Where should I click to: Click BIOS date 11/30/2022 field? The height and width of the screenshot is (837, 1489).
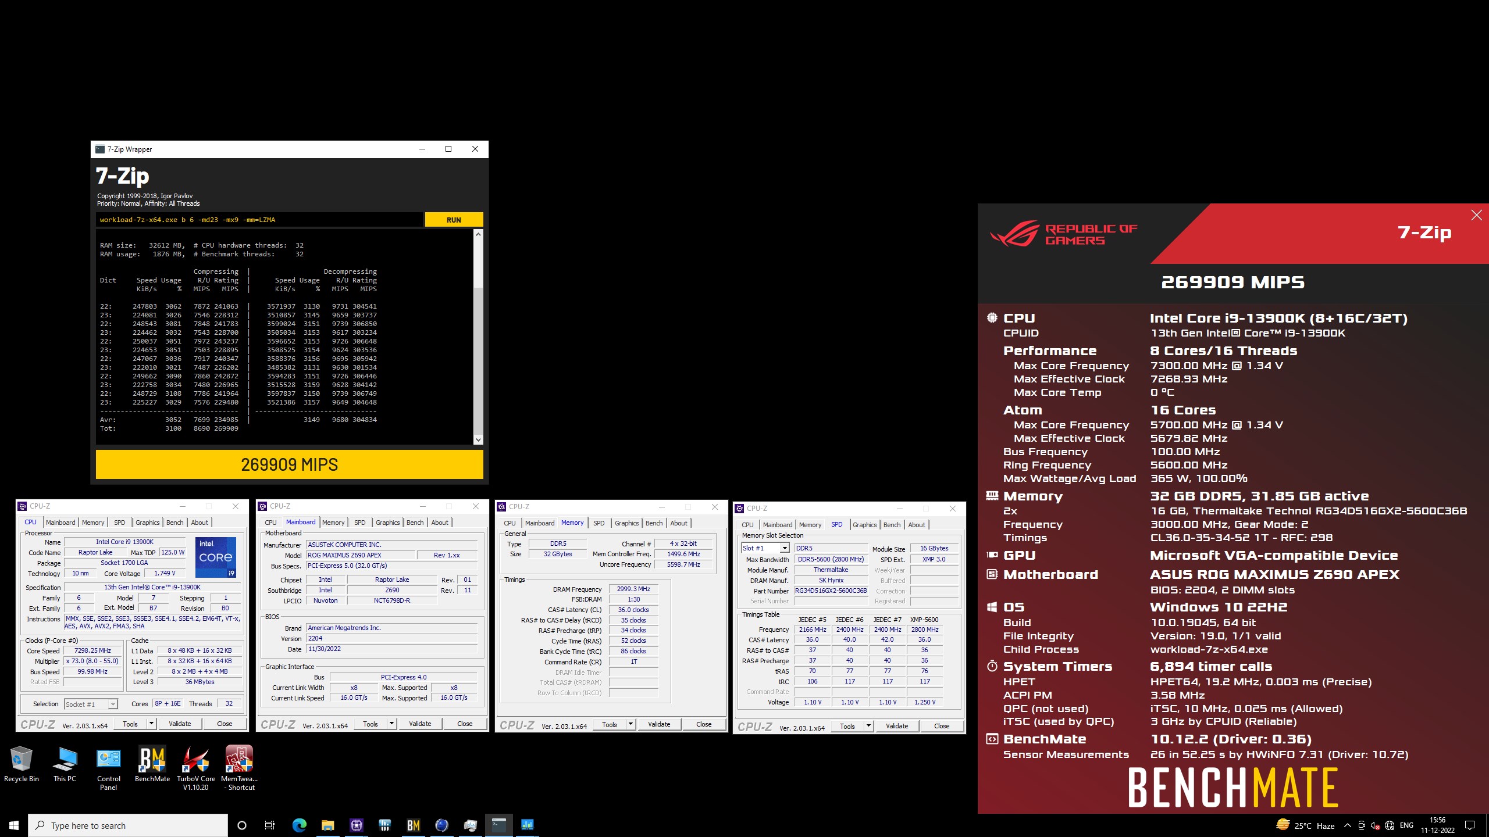click(392, 649)
